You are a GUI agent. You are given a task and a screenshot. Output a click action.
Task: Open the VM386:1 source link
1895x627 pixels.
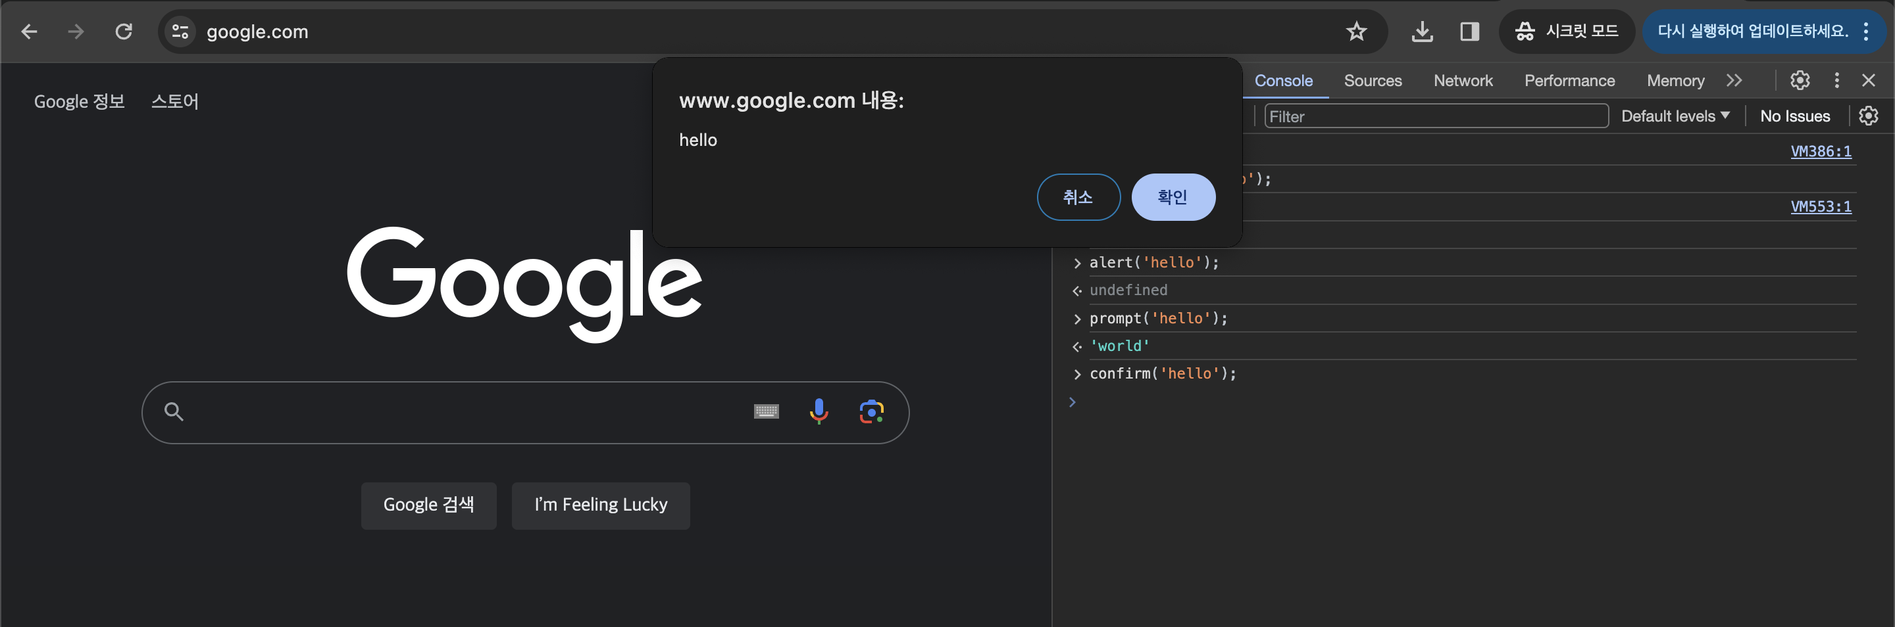[x=1820, y=151]
